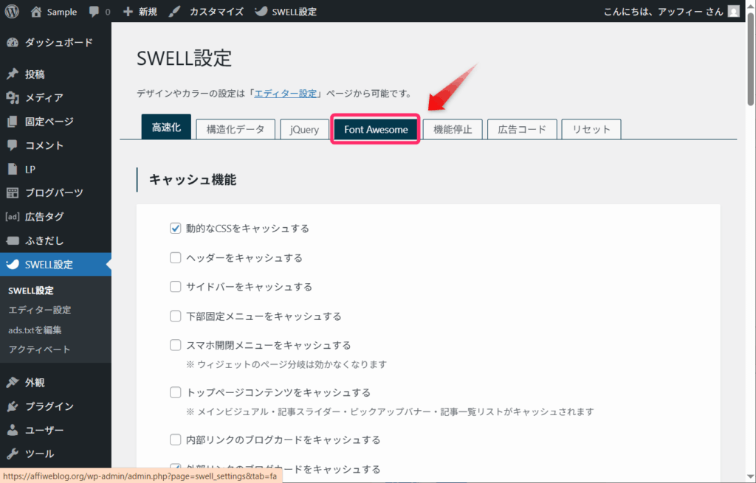Open SWELL設定 submenu item
Screen dimensions: 756x483
tap(31, 291)
